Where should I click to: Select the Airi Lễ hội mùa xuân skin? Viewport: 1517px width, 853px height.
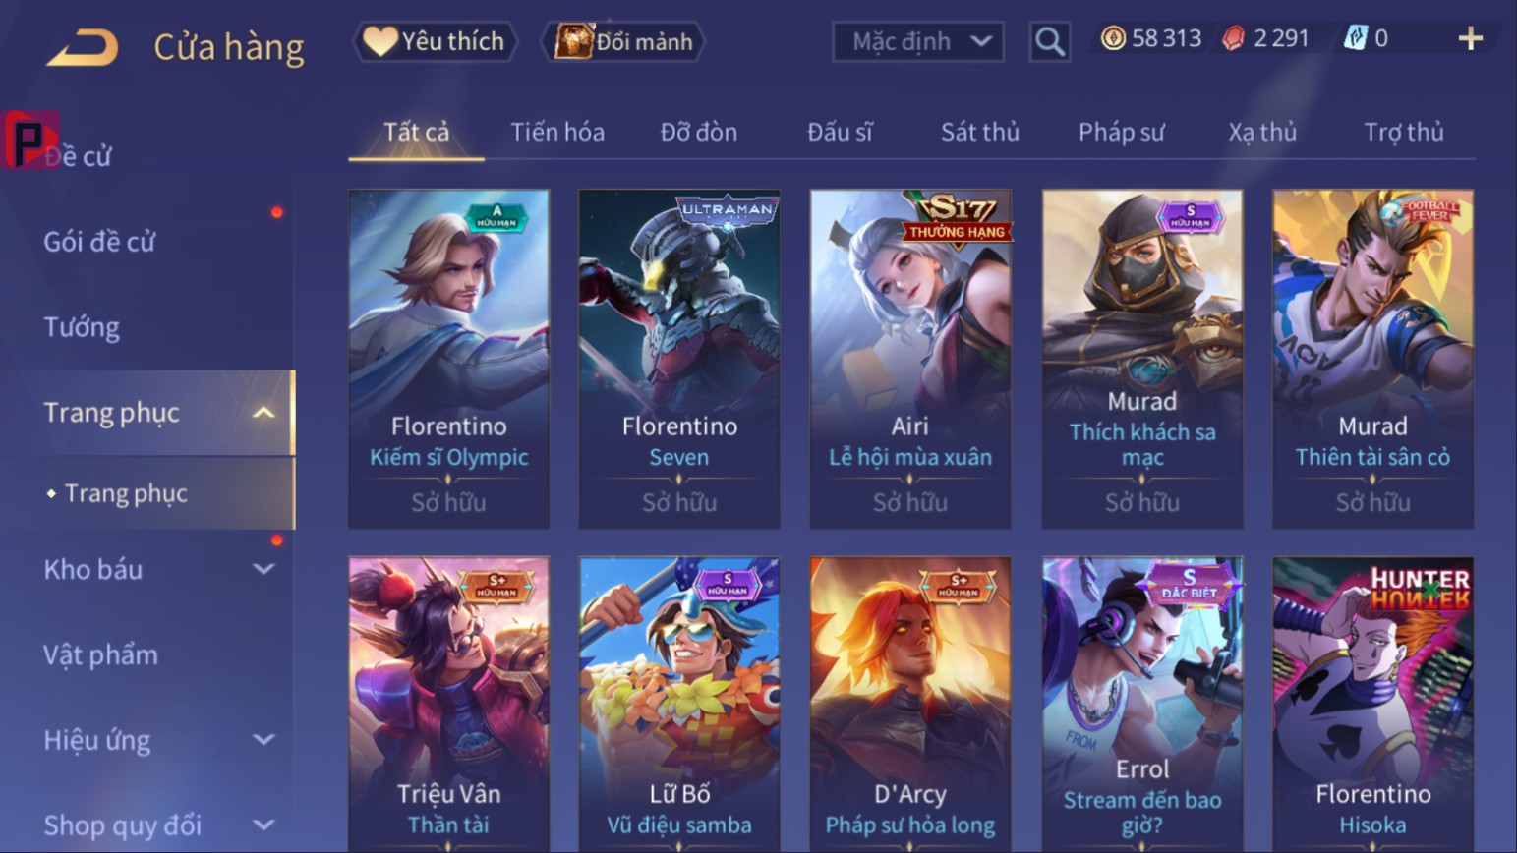point(910,359)
